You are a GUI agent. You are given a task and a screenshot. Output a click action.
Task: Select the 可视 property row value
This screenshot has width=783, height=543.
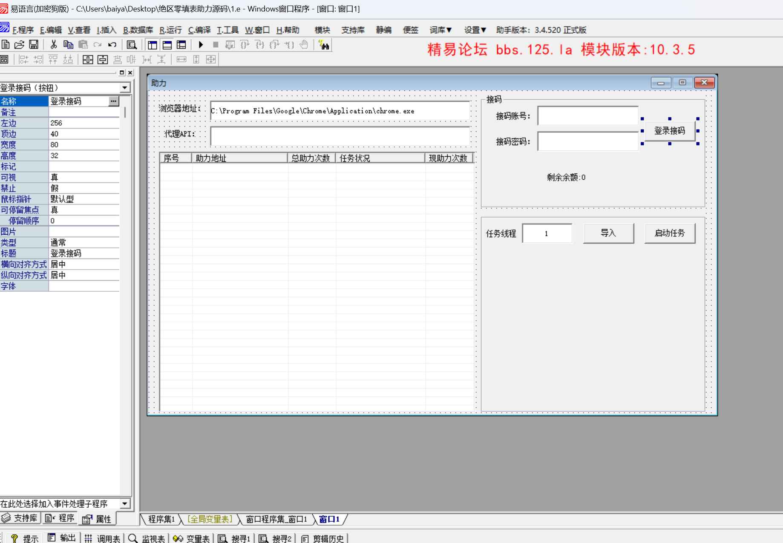(84, 178)
